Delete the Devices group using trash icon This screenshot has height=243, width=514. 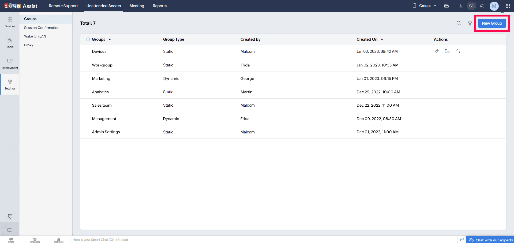pyautogui.click(x=458, y=51)
